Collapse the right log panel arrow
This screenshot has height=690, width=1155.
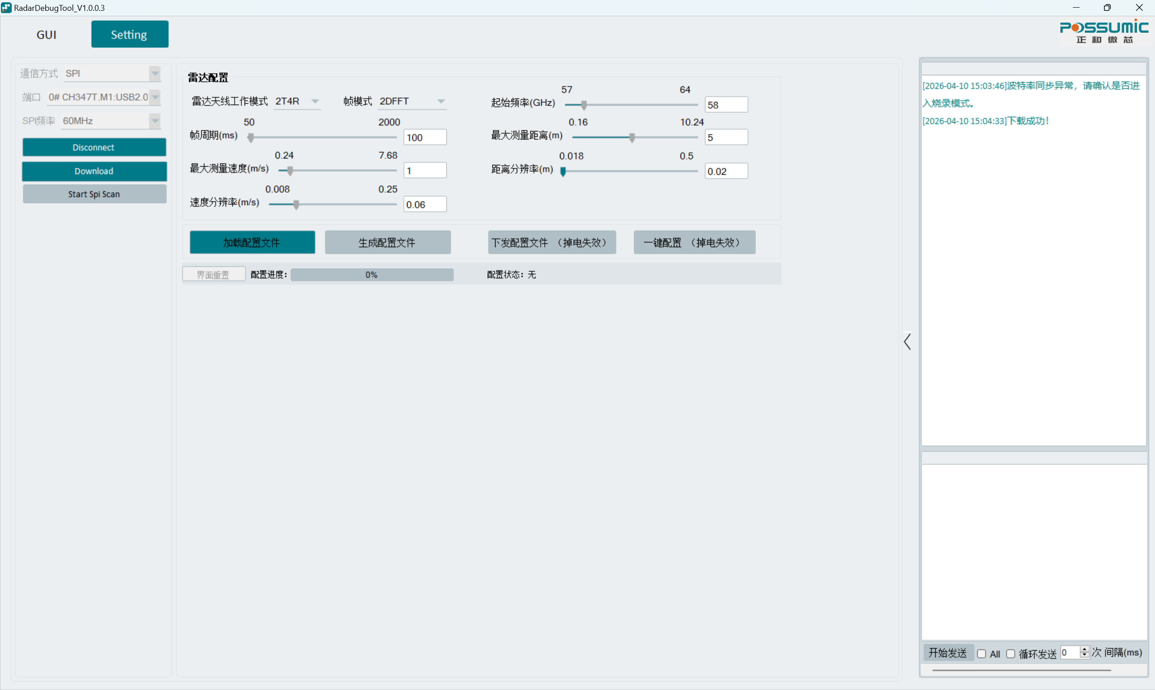tap(907, 341)
